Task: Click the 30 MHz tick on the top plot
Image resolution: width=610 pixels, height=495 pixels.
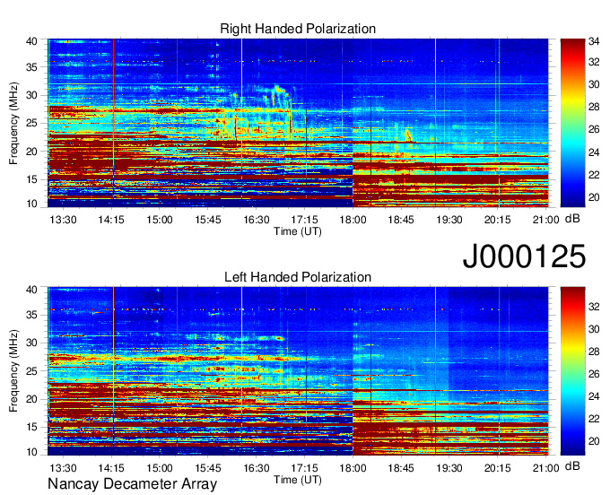Action: 31,95
